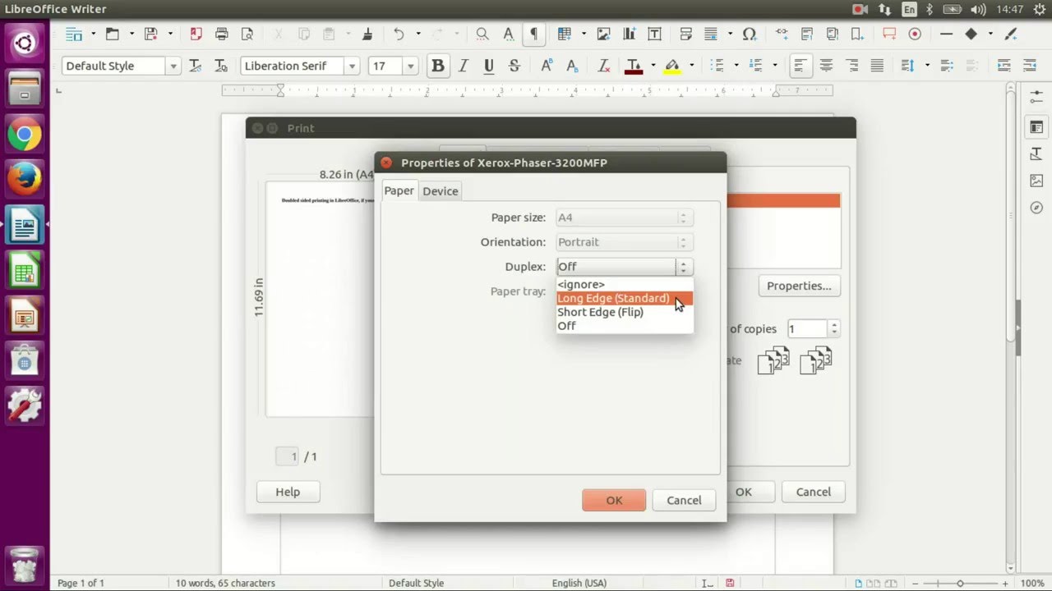This screenshot has height=591, width=1052.
Task: Cancel the Xerox printer properties dialog
Action: (x=684, y=500)
